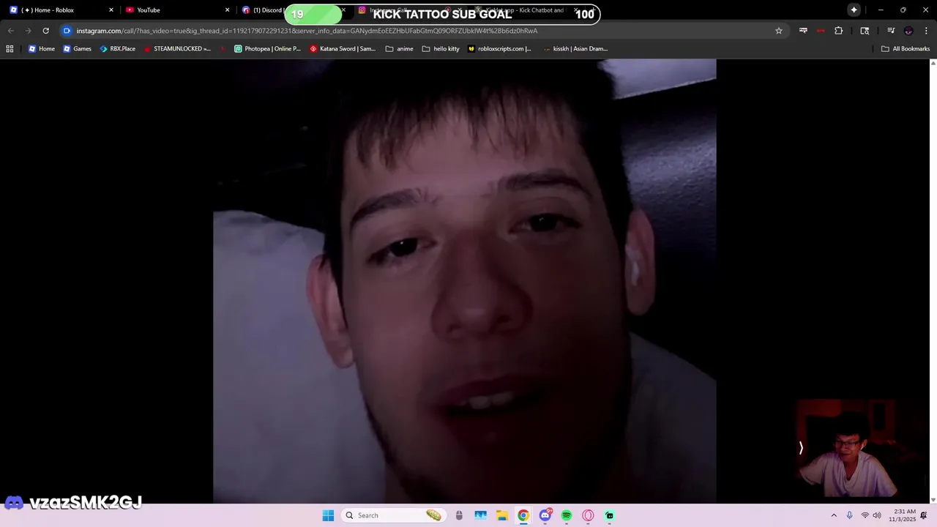The width and height of the screenshot is (937, 527).
Task: Click the Chrome taskbar icon
Action: pos(523,515)
